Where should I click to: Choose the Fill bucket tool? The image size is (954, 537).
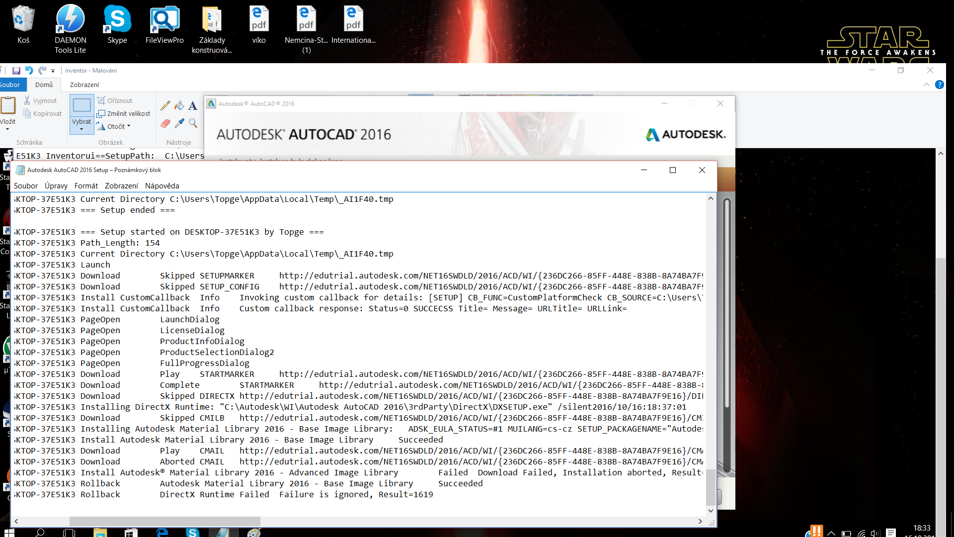179,105
